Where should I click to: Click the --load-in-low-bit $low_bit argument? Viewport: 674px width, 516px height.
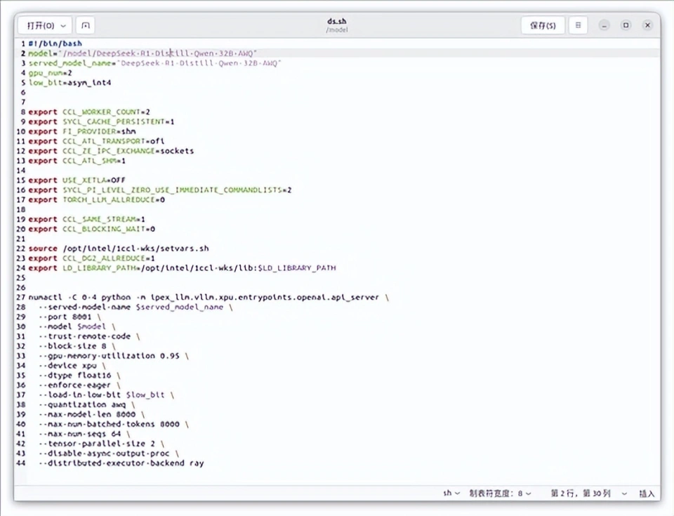click(x=106, y=395)
